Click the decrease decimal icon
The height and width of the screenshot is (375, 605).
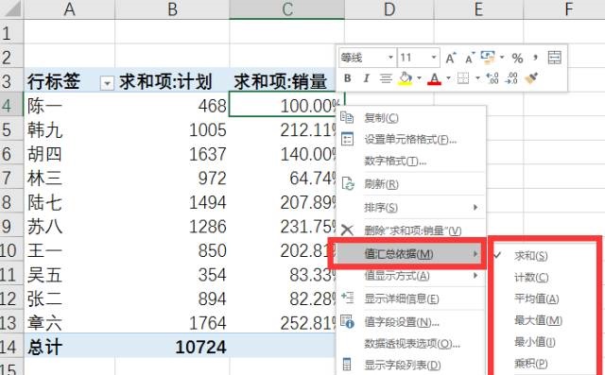pos(511,78)
